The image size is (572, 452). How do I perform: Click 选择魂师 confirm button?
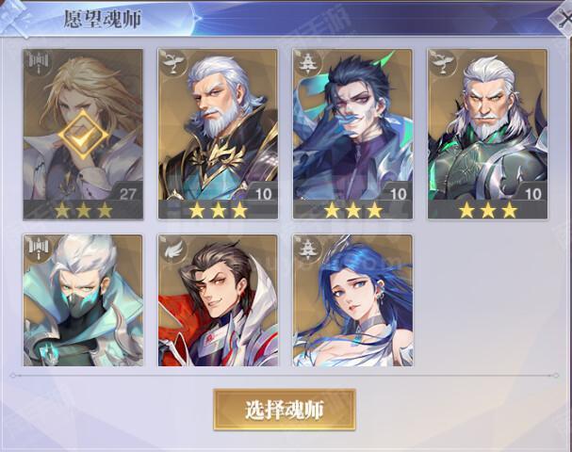tap(285, 410)
